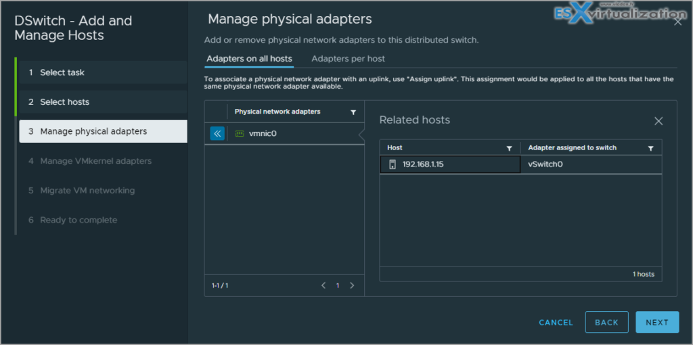Click the Back button
The width and height of the screenshot is (693, 345).
pyautogui.click(x=606, y=323)
